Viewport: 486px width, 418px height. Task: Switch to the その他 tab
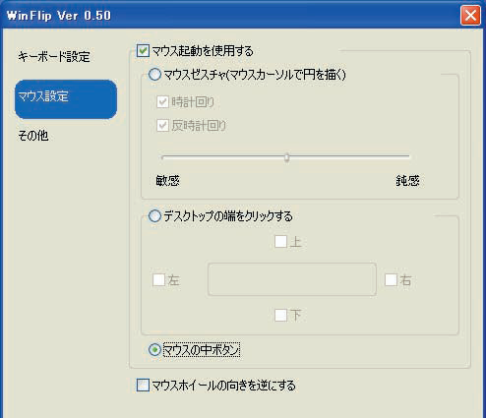[x=33, y=136]
